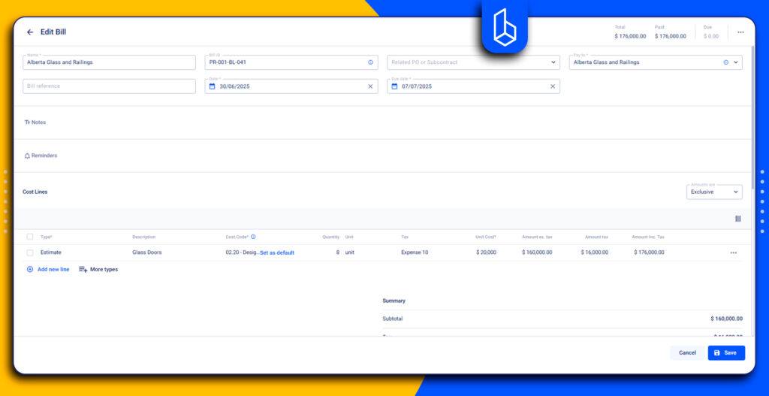Click the Cost Code info icon
The width and height of the screenshot is (769, 396).
pos(253,237)
